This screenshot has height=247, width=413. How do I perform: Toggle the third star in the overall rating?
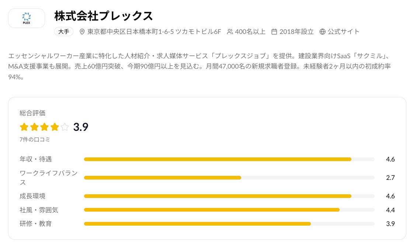44,127
